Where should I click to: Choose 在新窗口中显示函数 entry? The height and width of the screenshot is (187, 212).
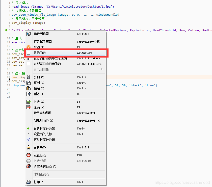(66, 64)
